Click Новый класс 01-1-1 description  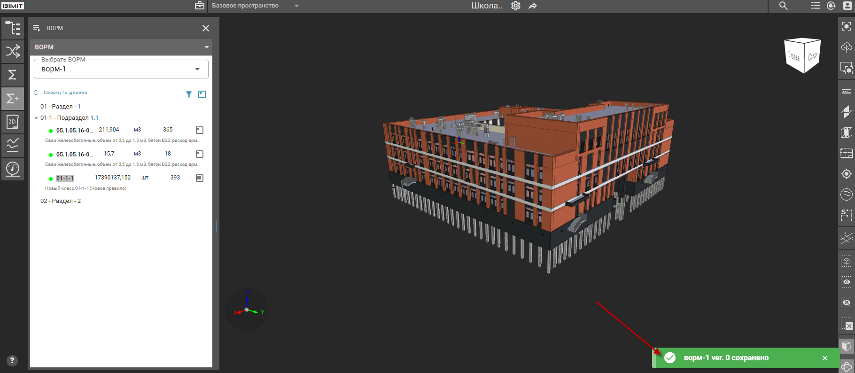pyautogui.click(x=85, y=188)
